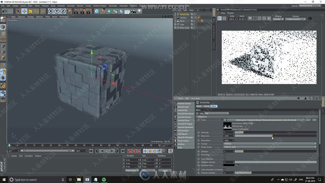The width and height of the screenshot is (325, 183).
Task: Click the Exposure slider track
Action: pyautogui.click(x=276, y=136)
